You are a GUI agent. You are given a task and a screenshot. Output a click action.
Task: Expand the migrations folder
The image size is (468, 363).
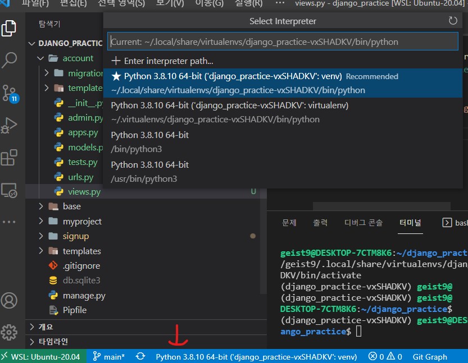46,73
